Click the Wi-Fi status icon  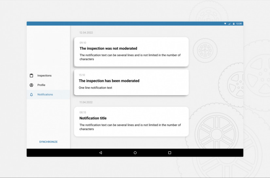click(x=225, y=24)
